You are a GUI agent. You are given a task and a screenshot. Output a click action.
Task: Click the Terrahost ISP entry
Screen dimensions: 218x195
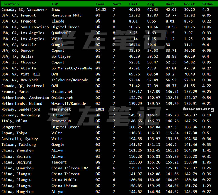(x=61, y=109)
